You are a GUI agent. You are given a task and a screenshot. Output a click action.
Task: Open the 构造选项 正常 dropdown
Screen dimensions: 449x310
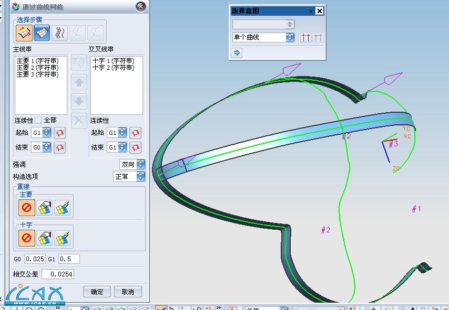pyautogui.click(x=140, y=177)
